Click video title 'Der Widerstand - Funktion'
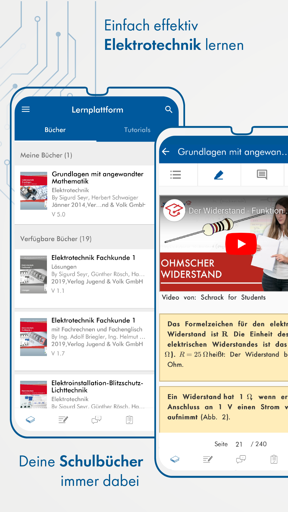This screenshot has height=512, width=288. click(x=238, y=211)
